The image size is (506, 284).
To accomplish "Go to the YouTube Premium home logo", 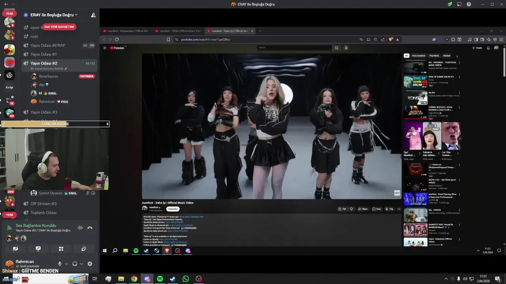I will 117,48.
